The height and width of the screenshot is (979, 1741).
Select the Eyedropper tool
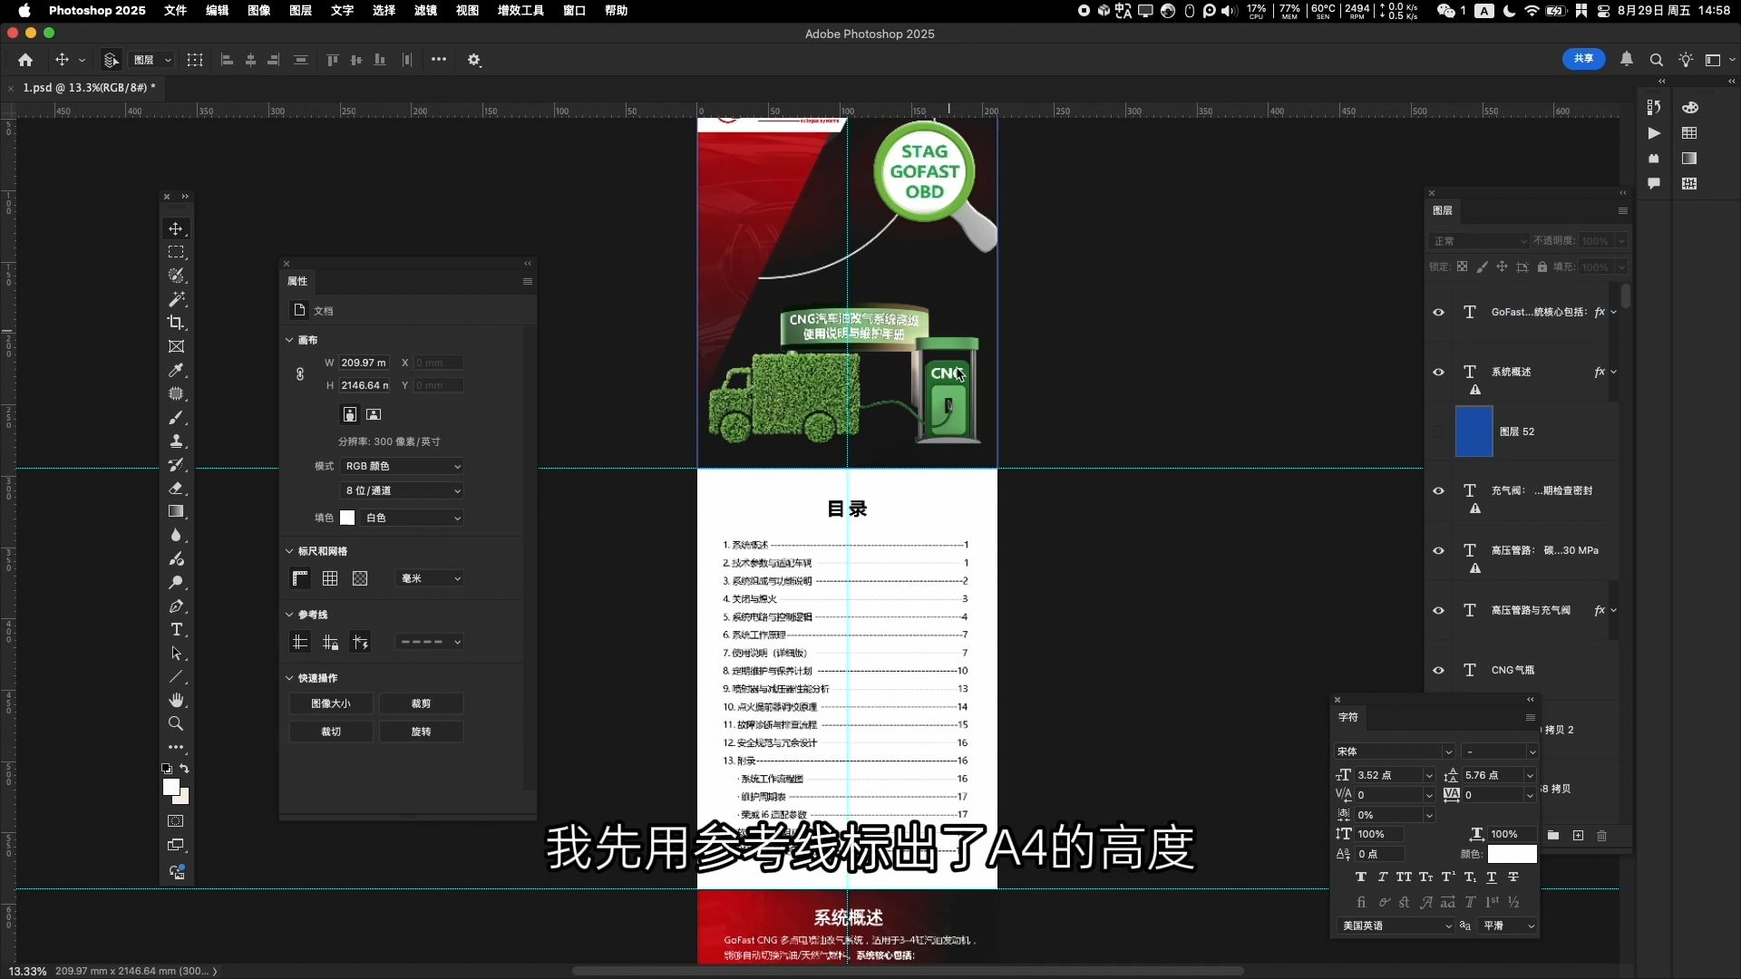point(176,370)
